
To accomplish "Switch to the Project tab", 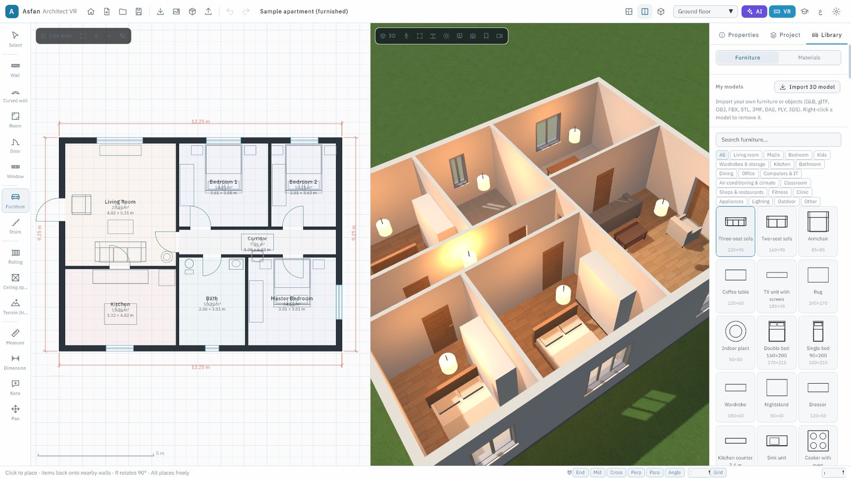I will click(785, 35).
